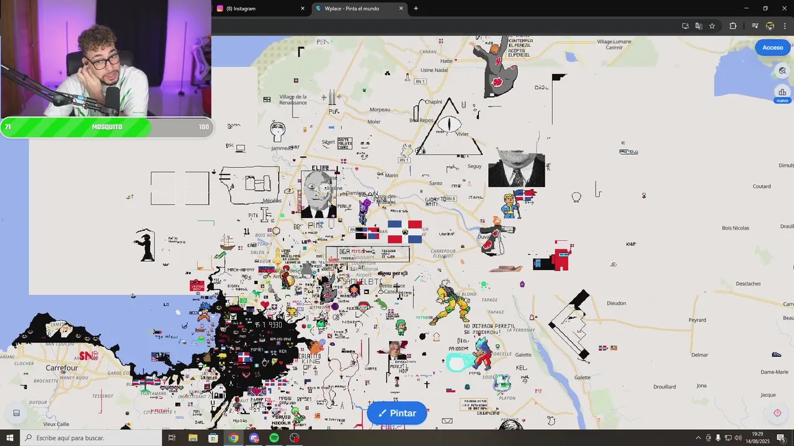Open the volume speaker tray icon
The height and width of the screenshot is (446, 794).
point(738,438)
